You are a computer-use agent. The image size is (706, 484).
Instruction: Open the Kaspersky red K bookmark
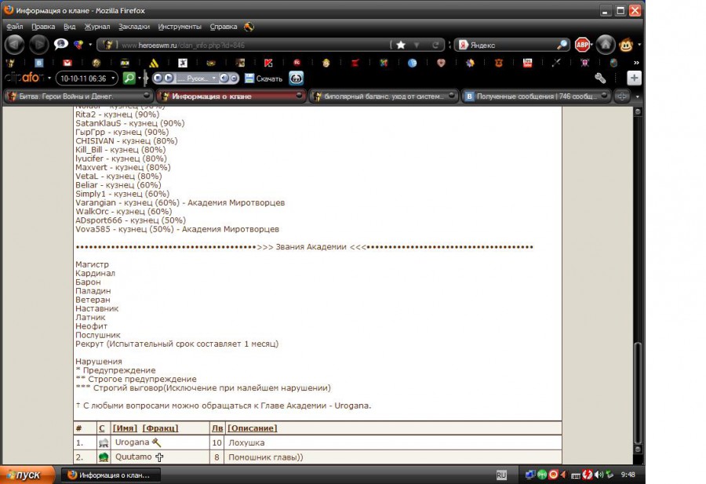[x=268, y=63]
